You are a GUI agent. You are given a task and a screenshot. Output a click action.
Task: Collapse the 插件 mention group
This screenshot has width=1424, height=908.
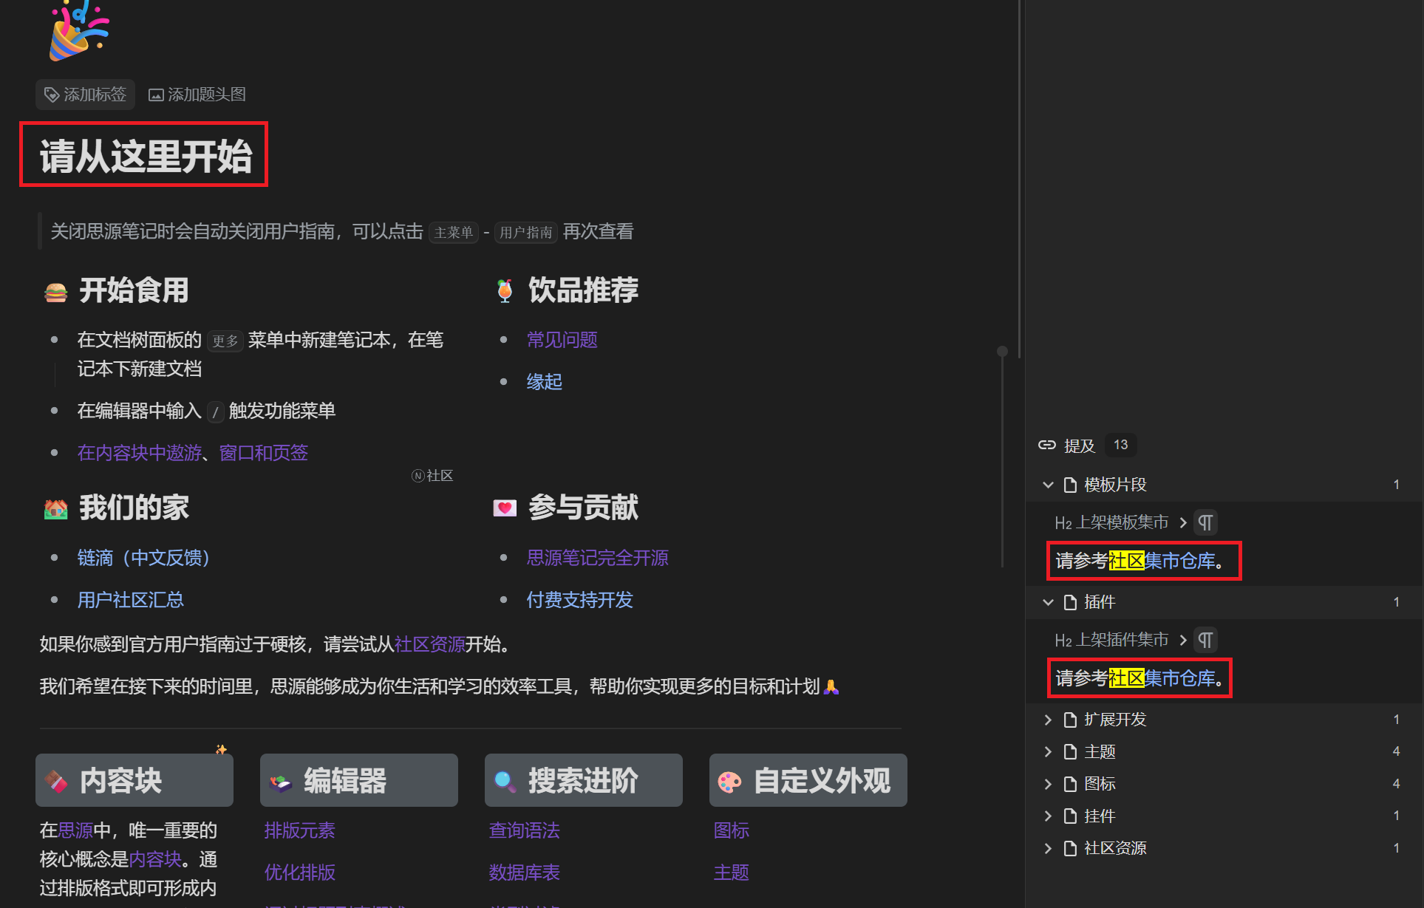[1049, 602]
